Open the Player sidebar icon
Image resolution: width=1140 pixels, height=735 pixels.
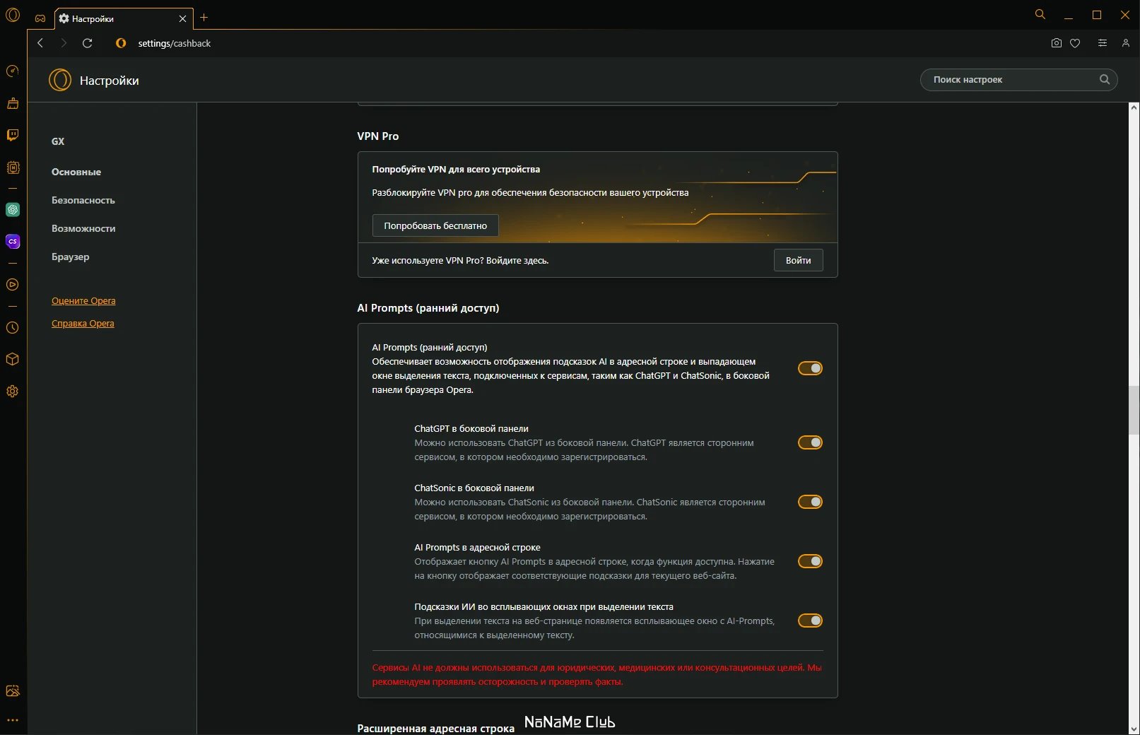(13, 285)
